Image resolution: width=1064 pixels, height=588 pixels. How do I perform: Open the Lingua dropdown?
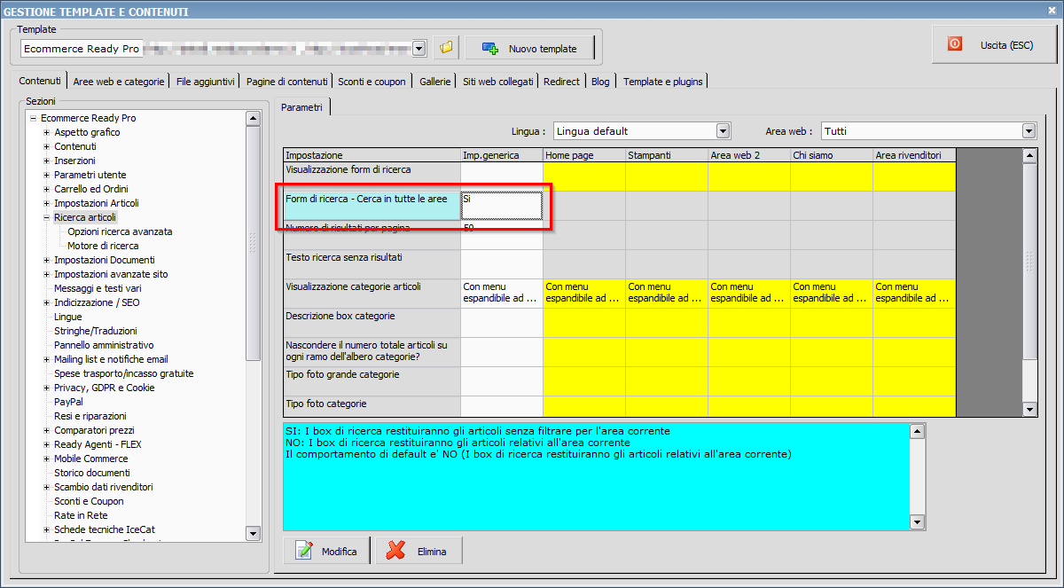723,131
